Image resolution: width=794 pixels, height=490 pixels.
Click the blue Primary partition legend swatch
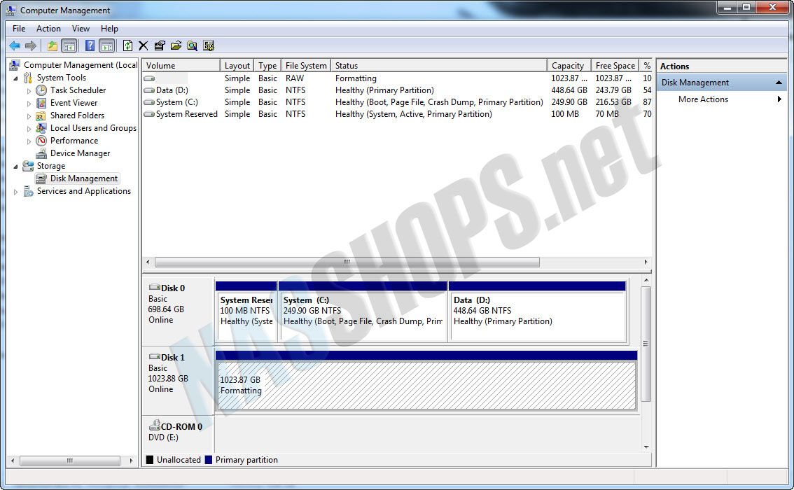[x=208, y=460]
